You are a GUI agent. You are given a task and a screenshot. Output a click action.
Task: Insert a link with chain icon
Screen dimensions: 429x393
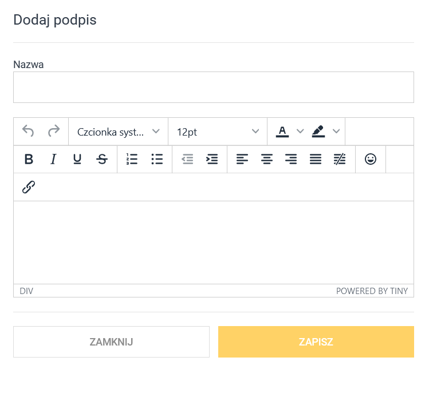click(29, 187)
